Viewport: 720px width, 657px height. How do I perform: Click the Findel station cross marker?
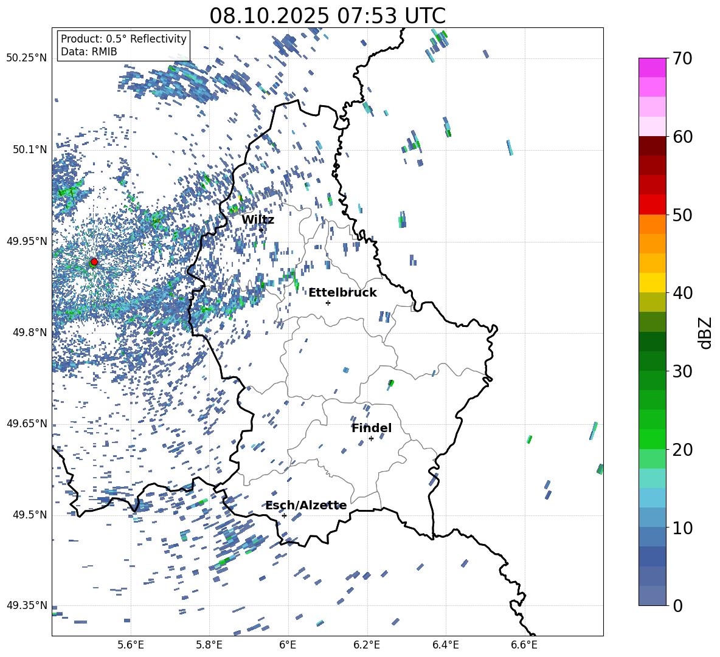click(x=371, y=438)
